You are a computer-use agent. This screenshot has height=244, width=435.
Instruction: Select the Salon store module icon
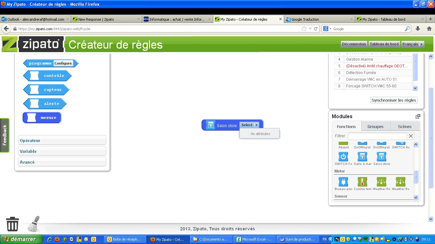[x=381, y=157]
